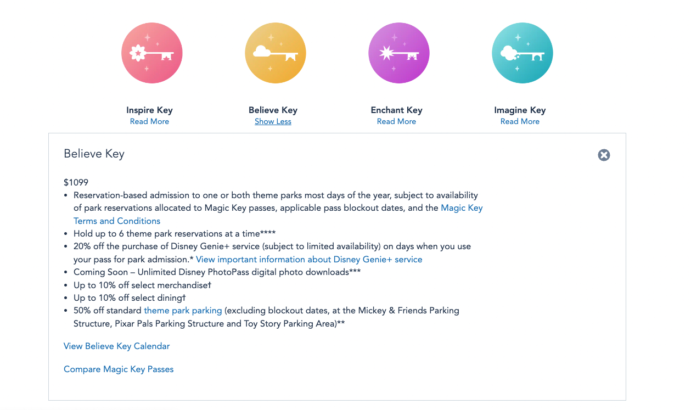Expand Inspire Key with Read More

[149, 122]
